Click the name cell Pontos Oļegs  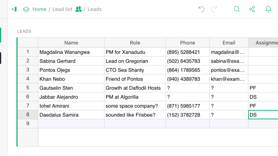pos(71,70)
